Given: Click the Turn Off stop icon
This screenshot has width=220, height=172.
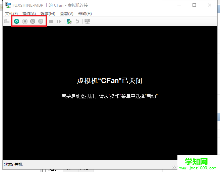Looking at the screenshot, I should pos(25,21).
